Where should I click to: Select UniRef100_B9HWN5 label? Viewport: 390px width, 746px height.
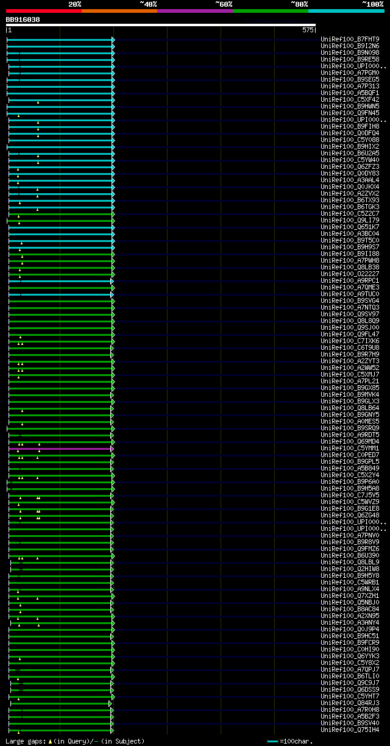pyautogui.click(x=350, y=107)
